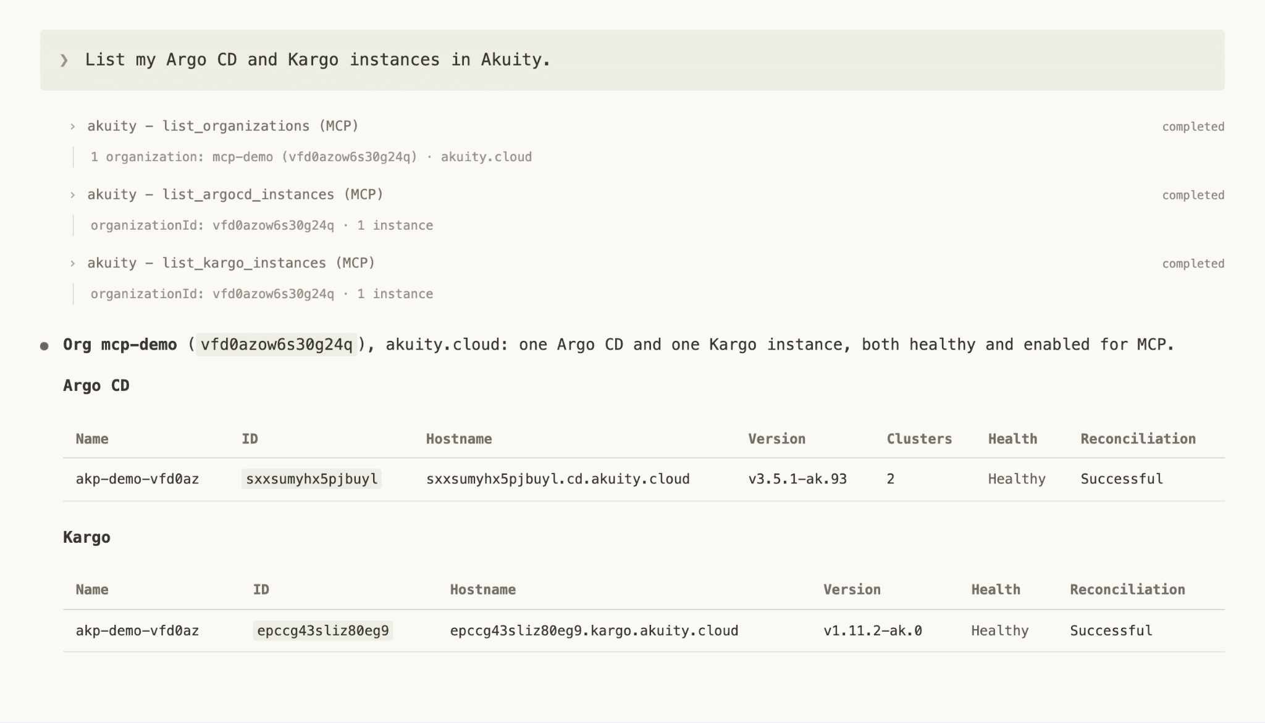This screenshot has height=723, width=1265.
Task: Click the ID 'epccg43sliz80eg9'
Action: click(x=323, y=631)
